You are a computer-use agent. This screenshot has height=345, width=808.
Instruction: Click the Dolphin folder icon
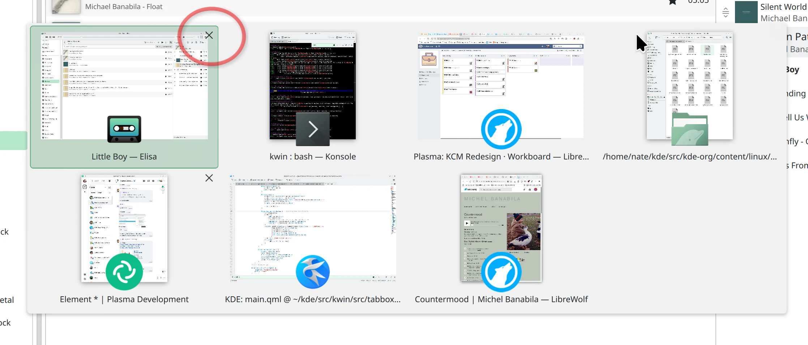click(689, 129)
